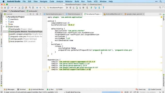This screenshot has height=93, width=165.
Task: Collapse the ParseStarterProject tree node
Action: 4,17
